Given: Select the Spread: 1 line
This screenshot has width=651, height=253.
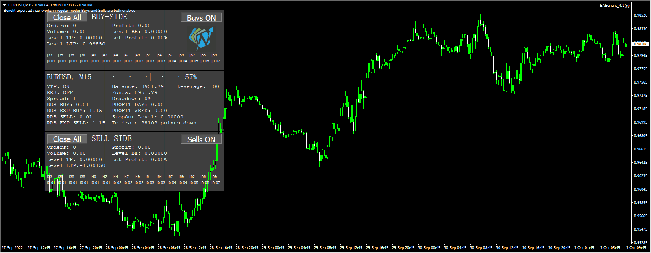Looking at the screenshot, I should click(61, 99).
